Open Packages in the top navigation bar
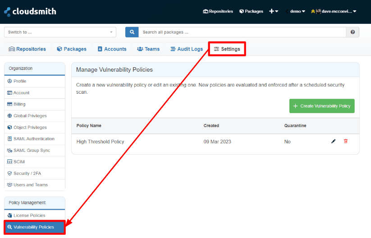The width and height of the screenshot is (371, 238). (251, 11)
